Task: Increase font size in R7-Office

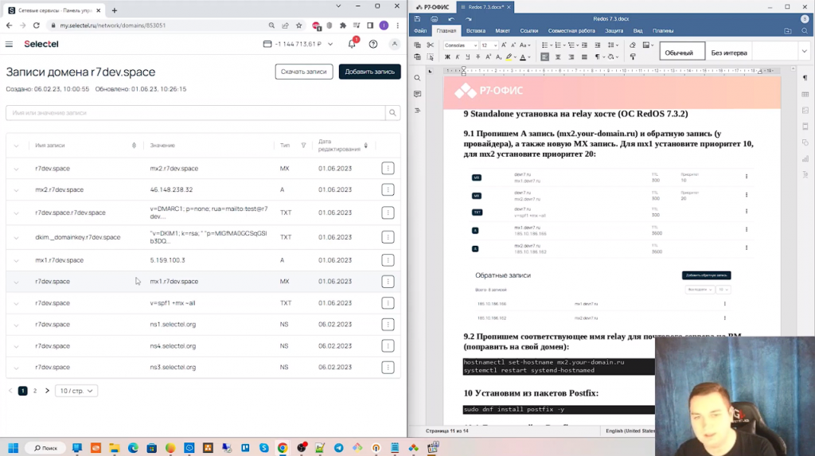Action: pos(504,45)
